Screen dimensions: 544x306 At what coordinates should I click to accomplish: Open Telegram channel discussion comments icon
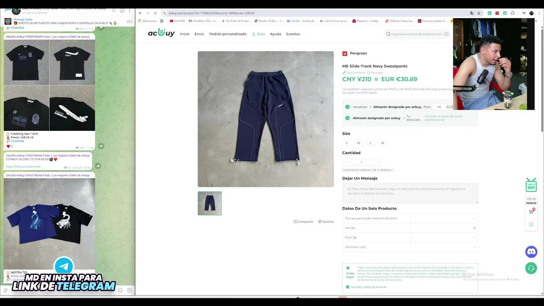(122, 11)
